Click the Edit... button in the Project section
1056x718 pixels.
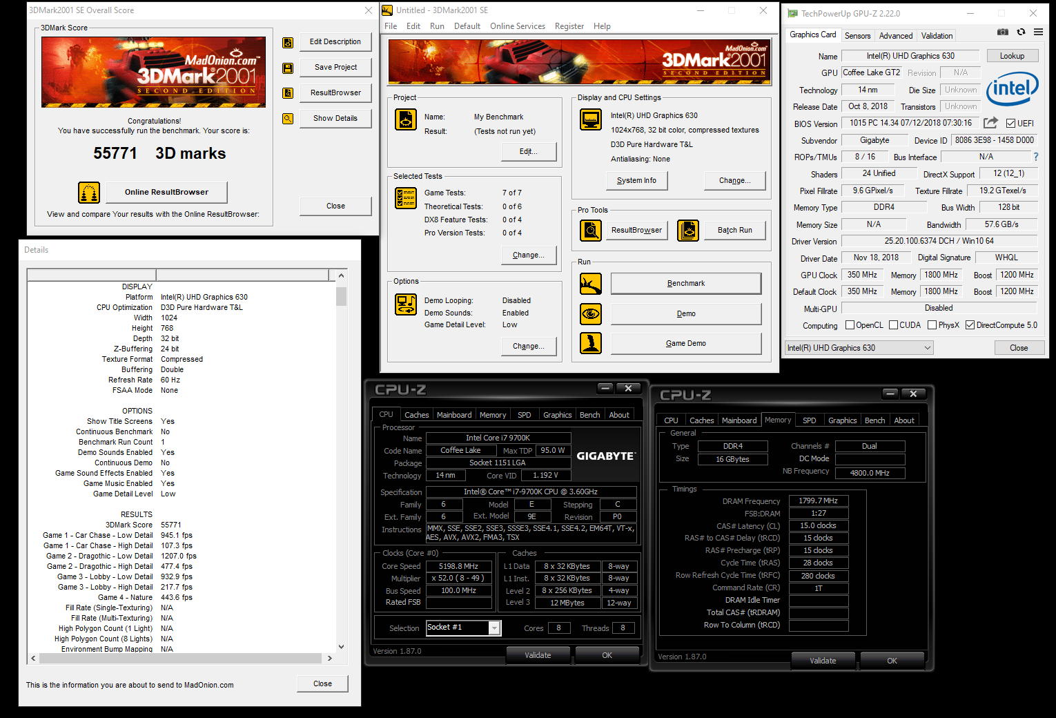point(529,151)
